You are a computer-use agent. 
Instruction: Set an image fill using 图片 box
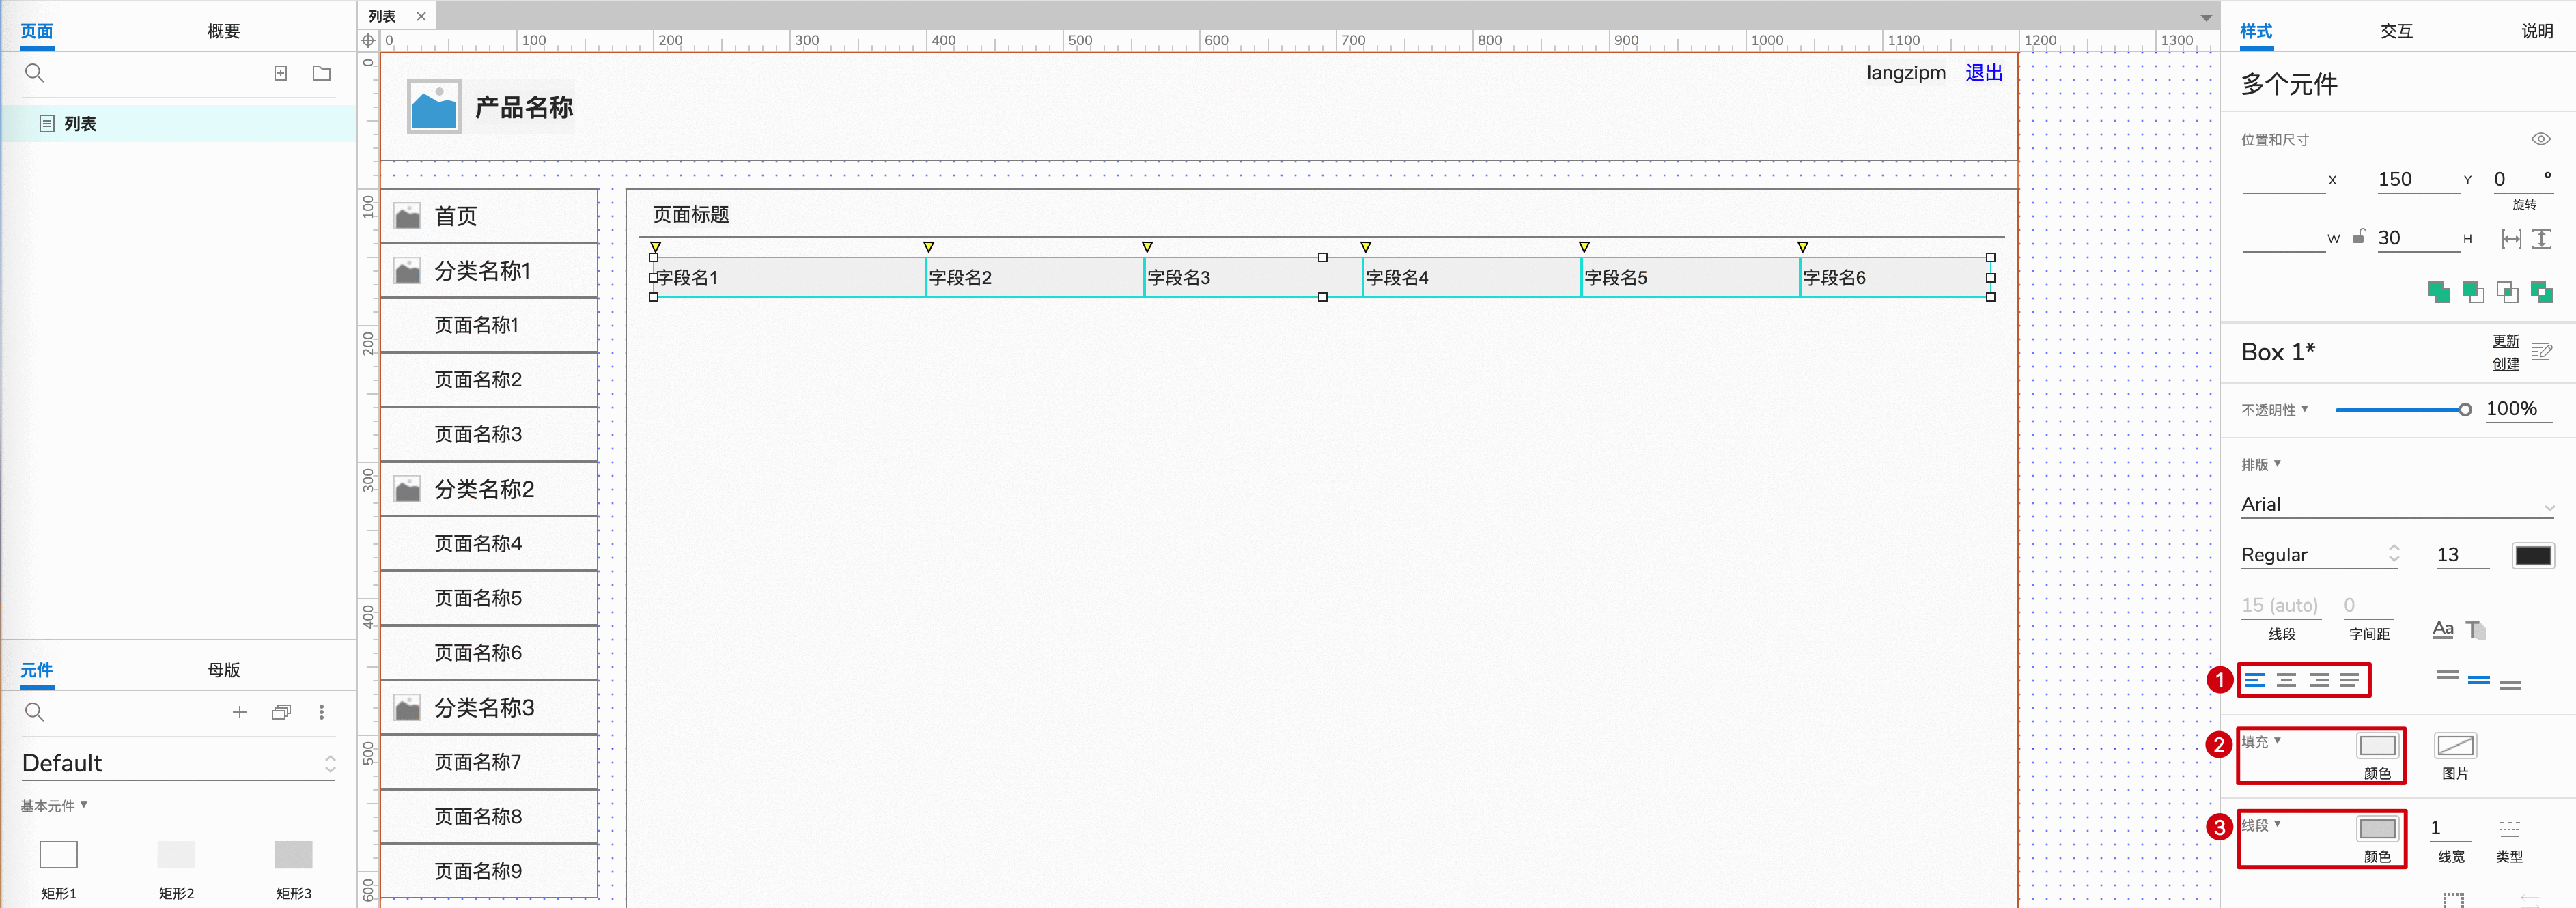click(2455, 746)
